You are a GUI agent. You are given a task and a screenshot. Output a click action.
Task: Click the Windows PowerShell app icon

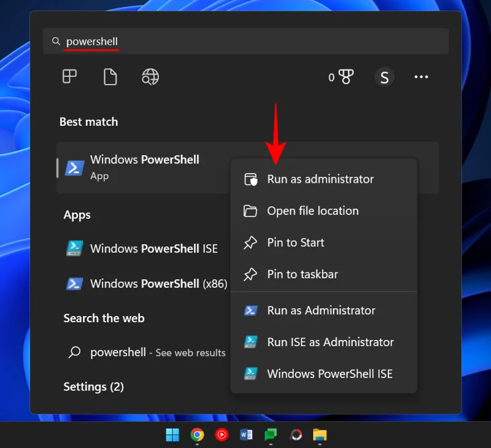(x=74, y=168)
